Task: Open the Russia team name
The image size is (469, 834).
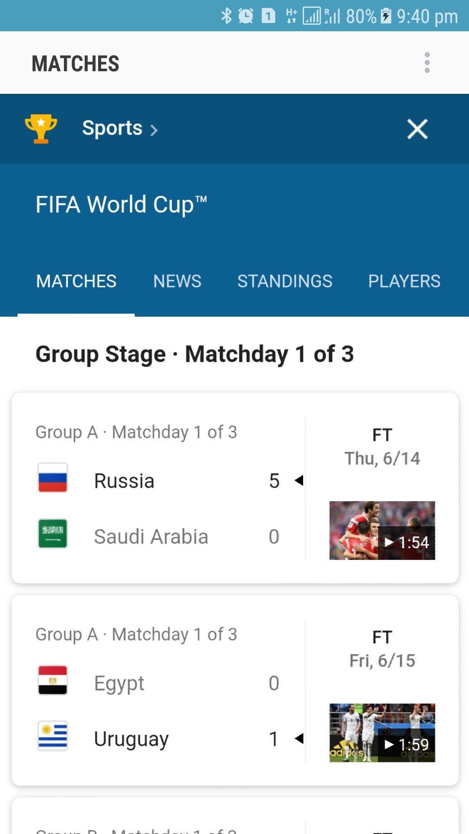Action: [124, 481]
